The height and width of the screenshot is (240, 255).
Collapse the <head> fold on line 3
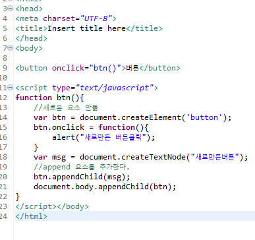click(11, 9)
